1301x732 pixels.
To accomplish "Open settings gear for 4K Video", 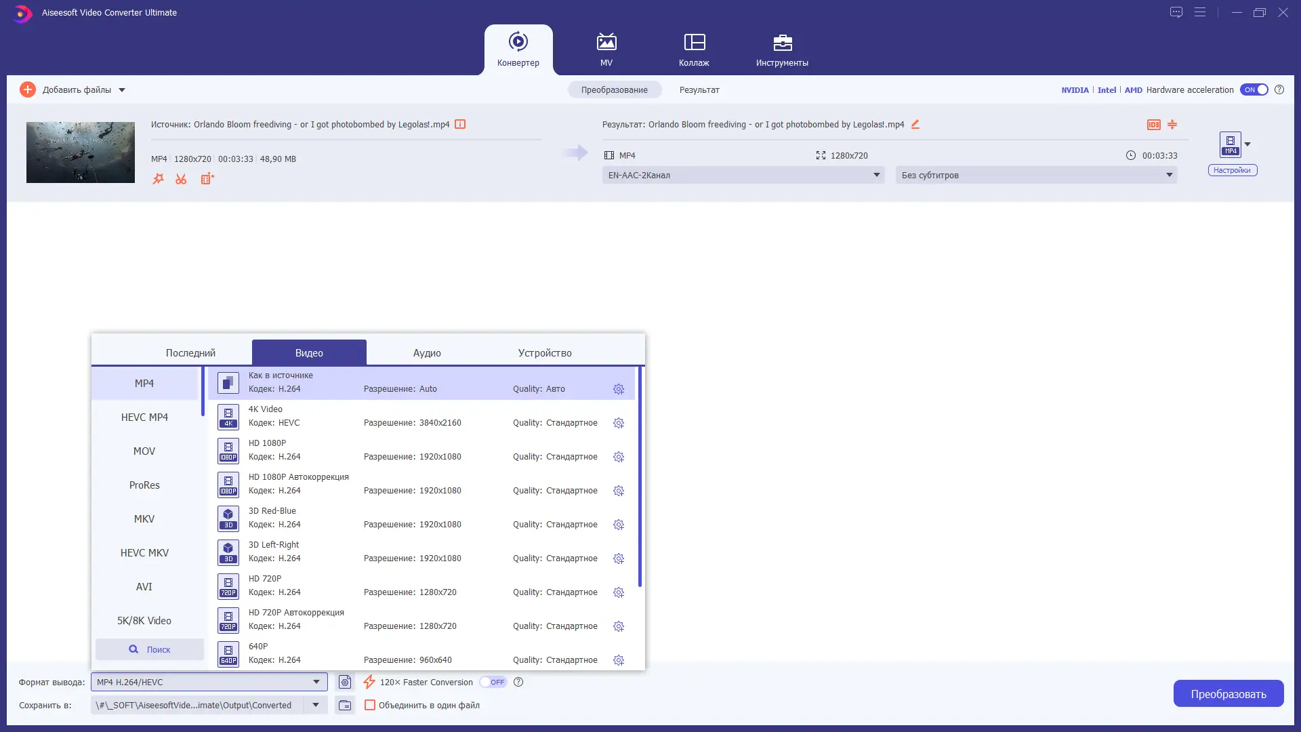I will click(x=619, y=423).
